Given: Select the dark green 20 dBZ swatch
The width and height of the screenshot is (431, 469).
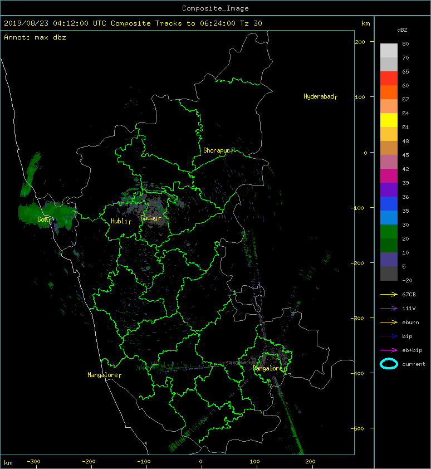Looking at the screenshot, I should pos(389,245).
